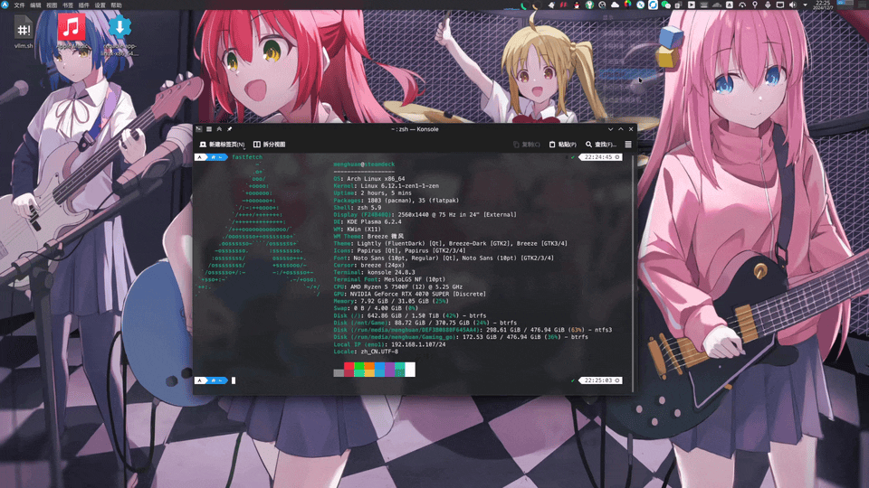Open the volume speaker tray icon
This screenshot has height=488, width=869.
click(x=793, y=5)
